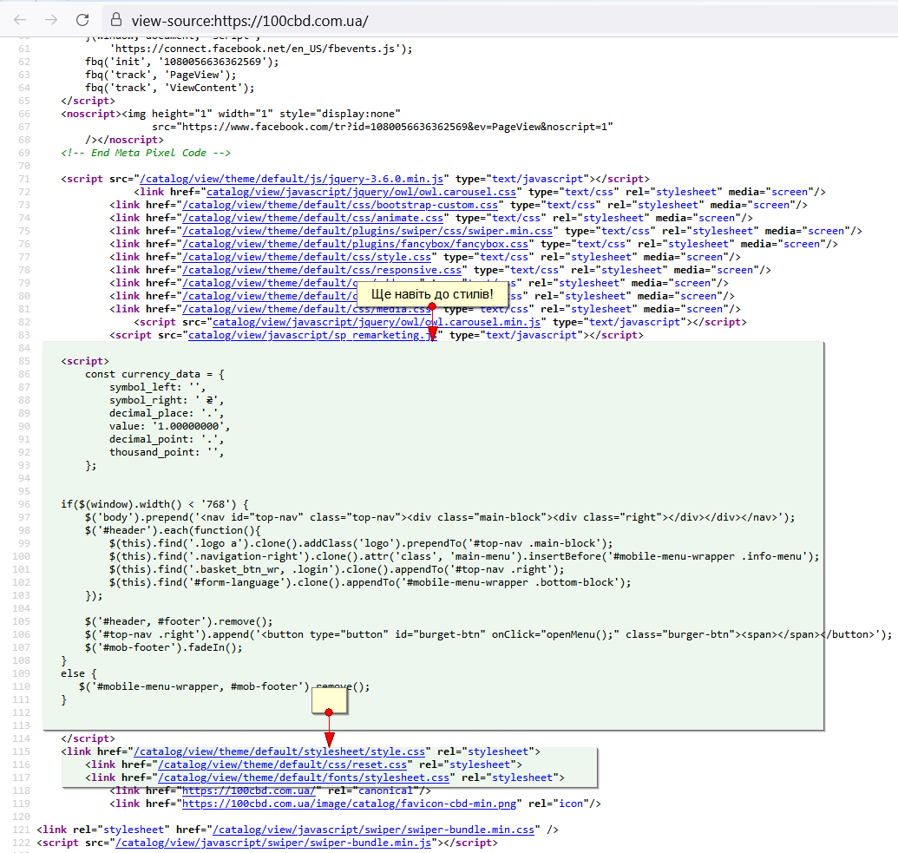Image resolution: width=898 pixels, height=853 pixels.
Task: Click the $('#header, #footer').remove() line
Action: click(x=179, y=621)
